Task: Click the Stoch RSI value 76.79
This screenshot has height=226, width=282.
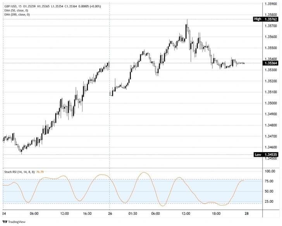Action: [x=40, y=171]
